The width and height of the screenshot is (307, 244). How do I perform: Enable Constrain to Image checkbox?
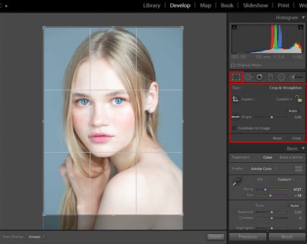pyautogui.click(x=234, y=128)
